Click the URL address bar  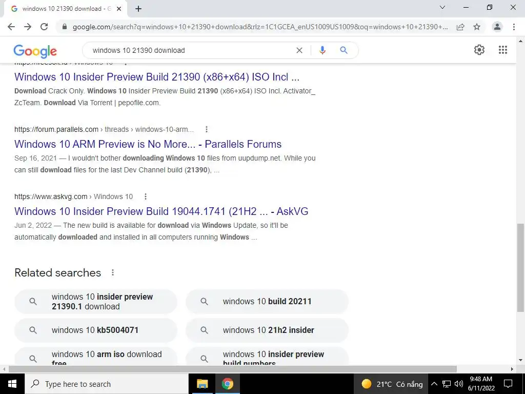(x=260, y=27)
